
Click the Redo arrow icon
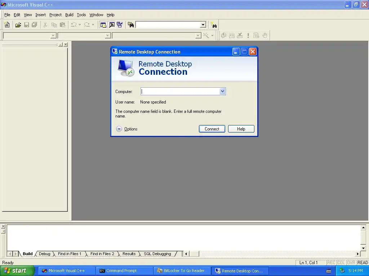[87, 25]
